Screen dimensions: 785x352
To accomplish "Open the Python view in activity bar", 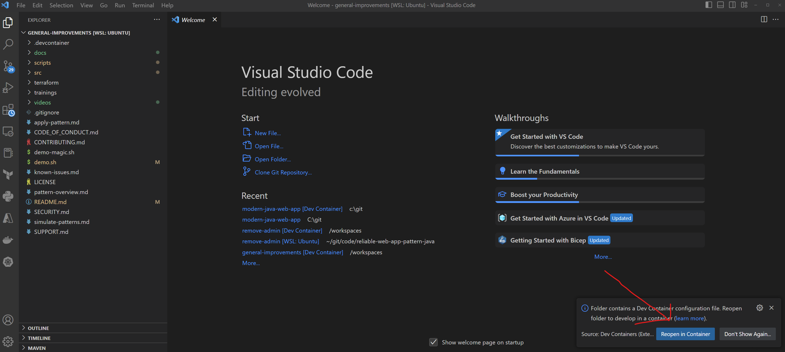I will click(8, 196).
